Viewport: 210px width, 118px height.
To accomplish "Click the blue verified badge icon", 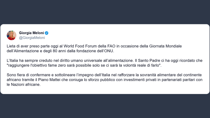I will point(46,33).
